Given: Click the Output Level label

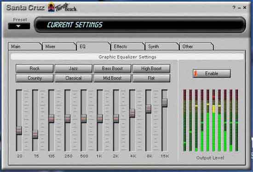Looking at the screenshot, I should click(210, 158).
